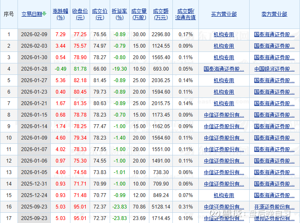The image size is (300, 223).
Task: Click the 买方营业部 column header
Action: click(x=224, y=14)
